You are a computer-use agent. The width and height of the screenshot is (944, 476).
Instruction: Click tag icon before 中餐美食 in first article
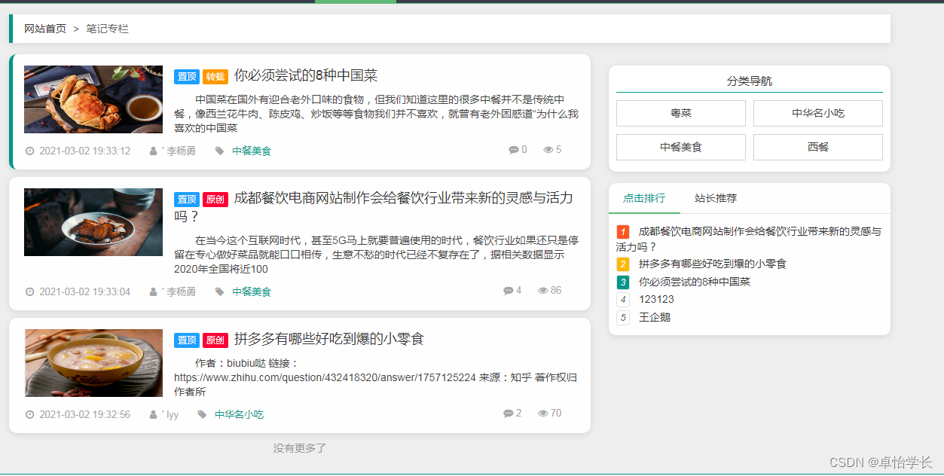[x=219, y=151]
